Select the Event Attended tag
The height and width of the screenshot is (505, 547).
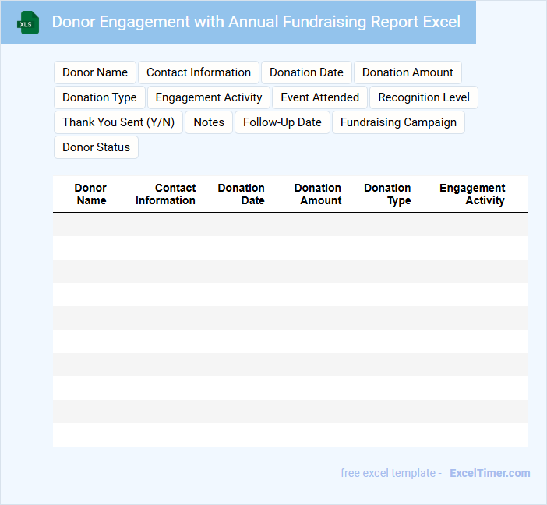319,97
